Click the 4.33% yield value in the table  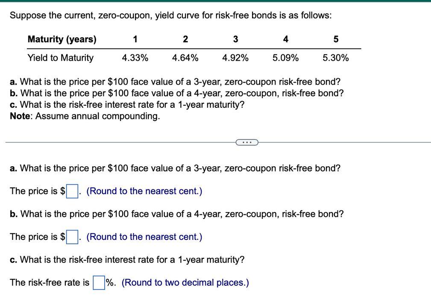[135, 57]
